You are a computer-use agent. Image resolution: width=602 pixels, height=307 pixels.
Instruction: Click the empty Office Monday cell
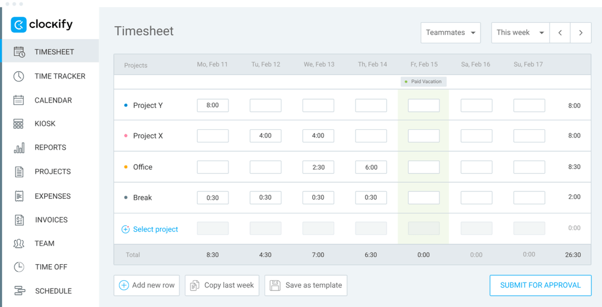click(x=213, y=167)
